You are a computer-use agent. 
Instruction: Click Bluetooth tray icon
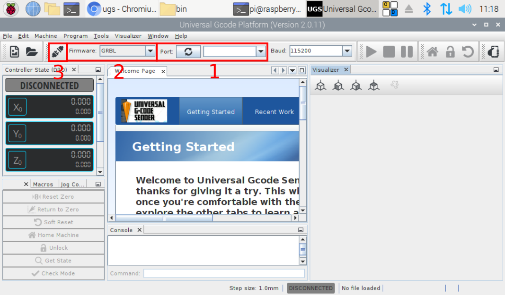(x=427, y=9)
